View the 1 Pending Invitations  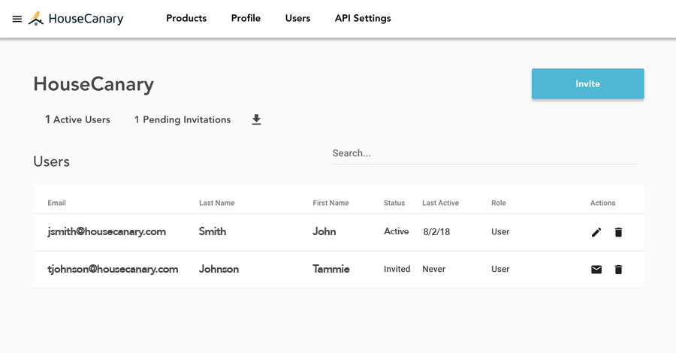[183, 119]
